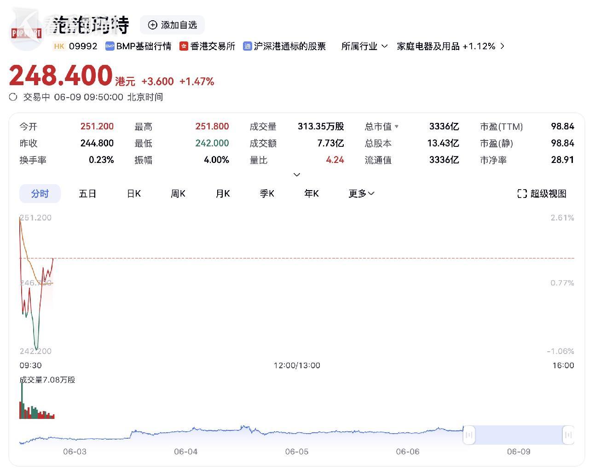The image size is (589, 470).
Task: Click the 量比 value 4.24
Action: (335, 160)
